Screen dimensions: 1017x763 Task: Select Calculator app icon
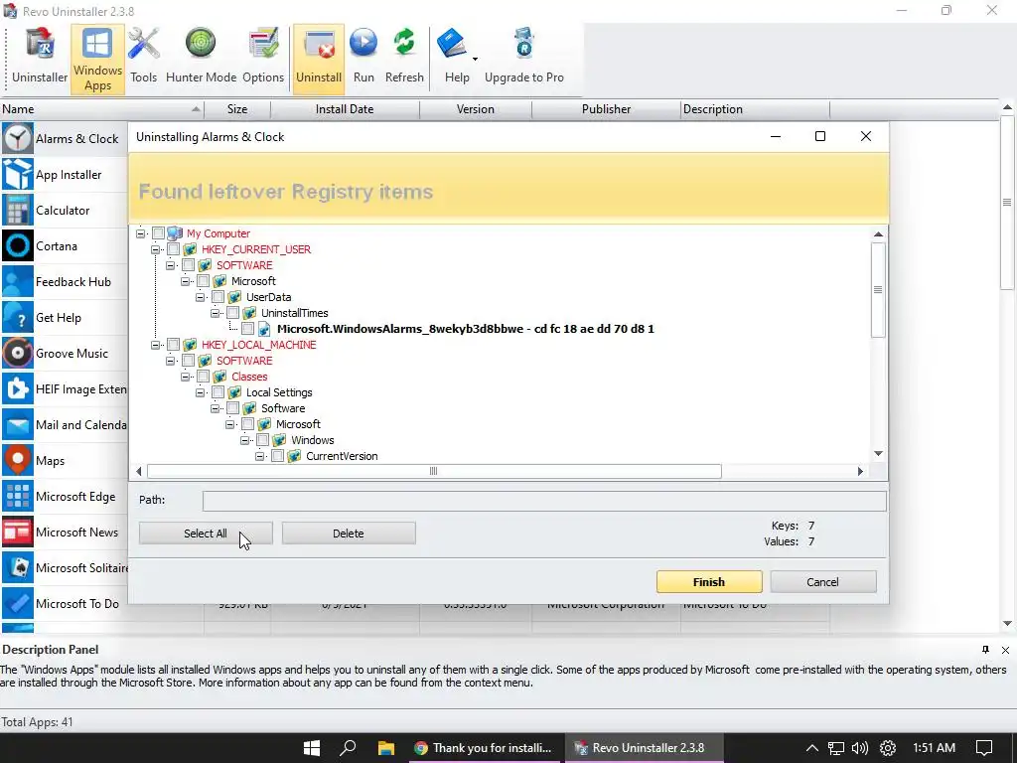[x=18, y=210]
